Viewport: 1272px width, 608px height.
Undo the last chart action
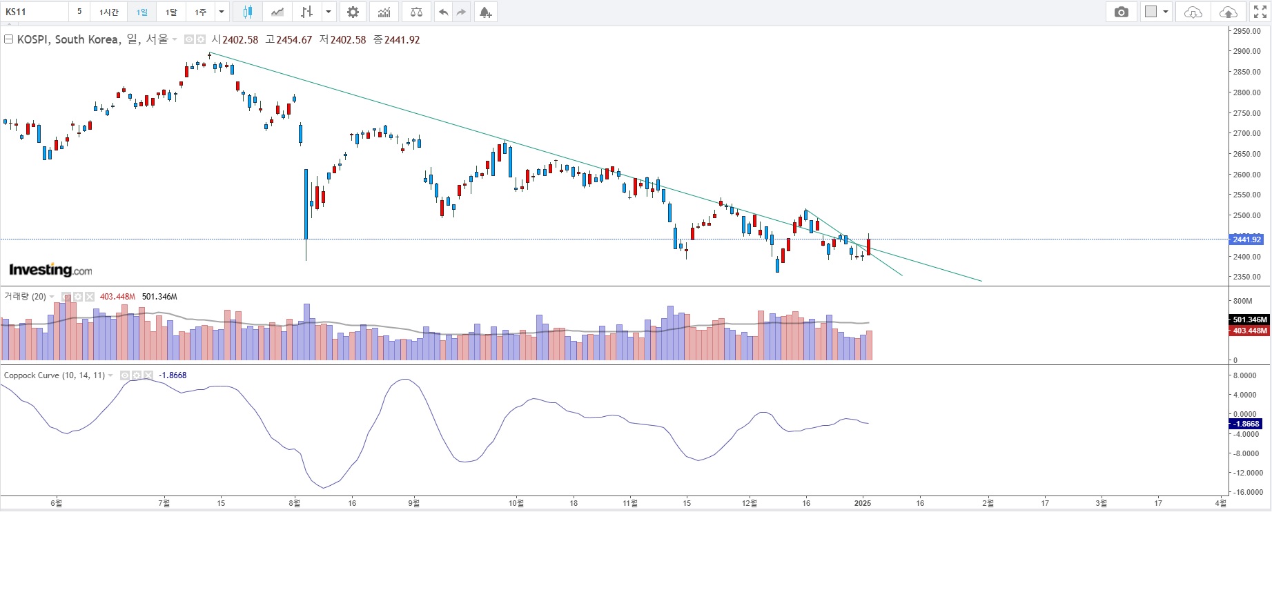pos(443,12)
